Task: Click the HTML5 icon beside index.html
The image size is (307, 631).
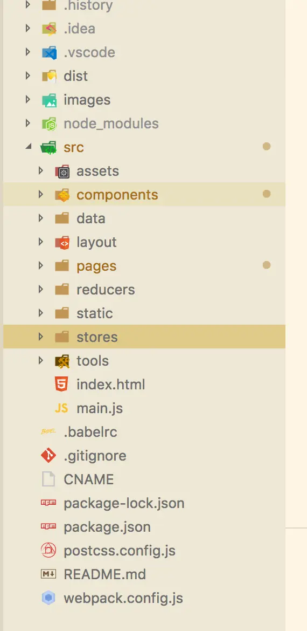Action: (x=61, y=385)
